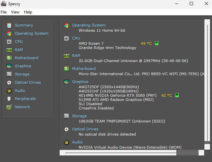
Task: Open the Help menu
Action: coord(28,12)
